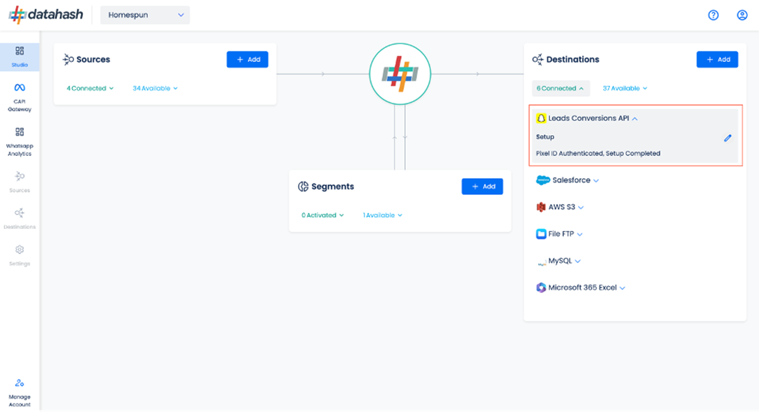Viewport: 759px width, 412px height.
Task: Collapse the 6 Connected destinations list
Action: point(561,88)
